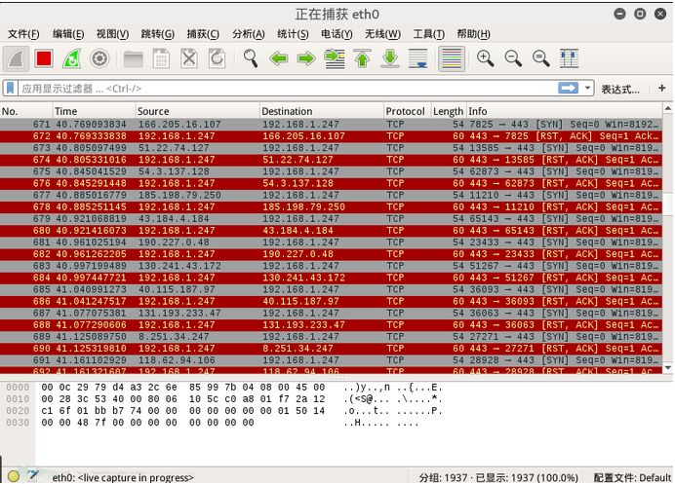The width and height of the screenshot is (675, 484).
Task: Open the 无线(W) menu
Action: [382, 34]
